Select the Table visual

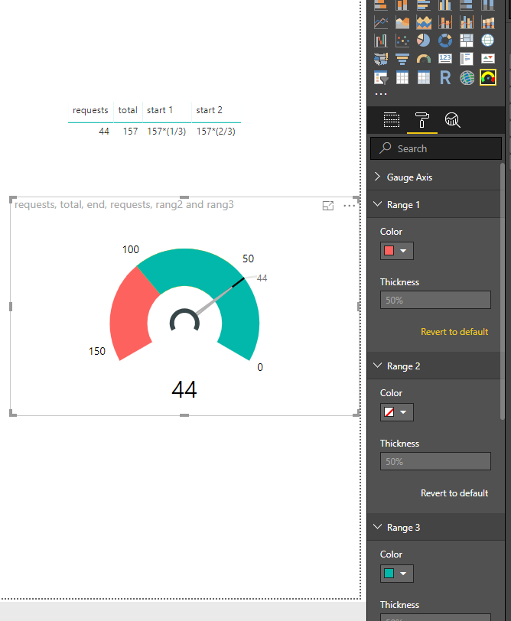point(402,78)
